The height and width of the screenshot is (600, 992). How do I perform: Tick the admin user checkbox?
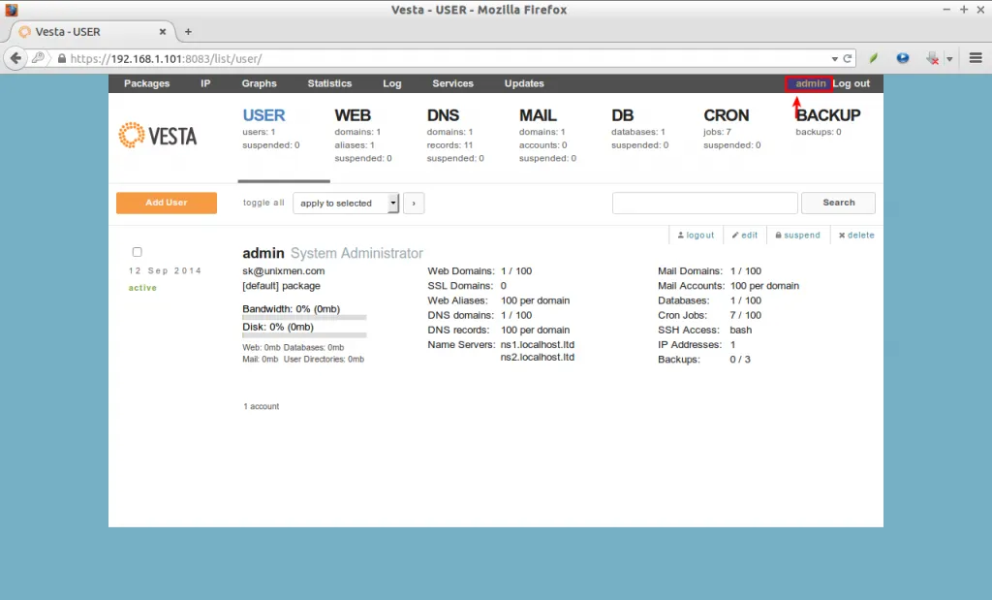click(137, 252)
